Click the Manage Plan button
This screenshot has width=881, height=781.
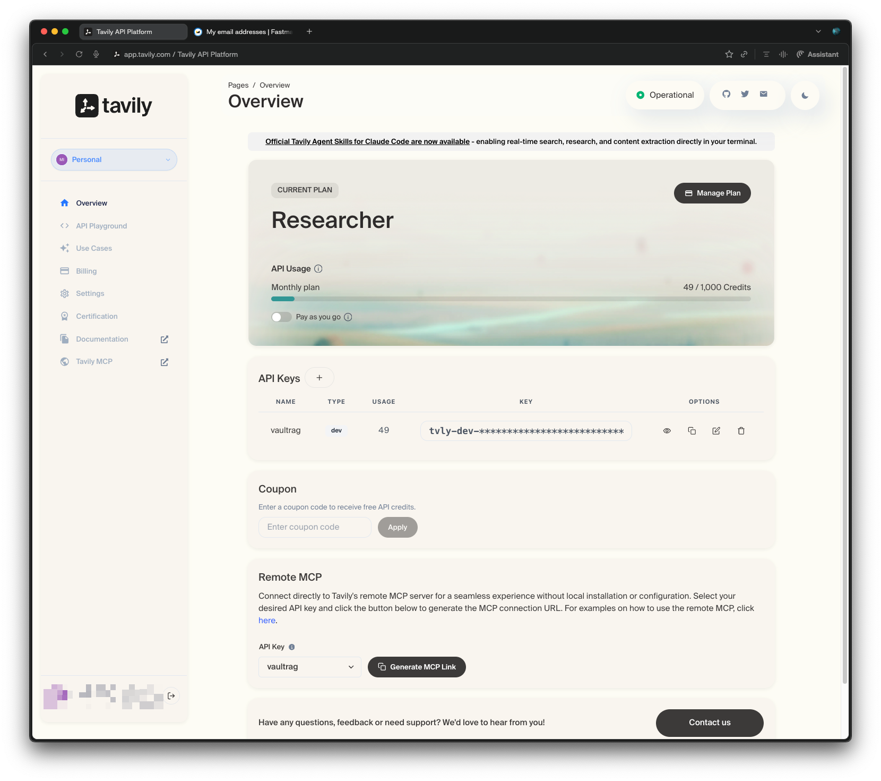712,193
